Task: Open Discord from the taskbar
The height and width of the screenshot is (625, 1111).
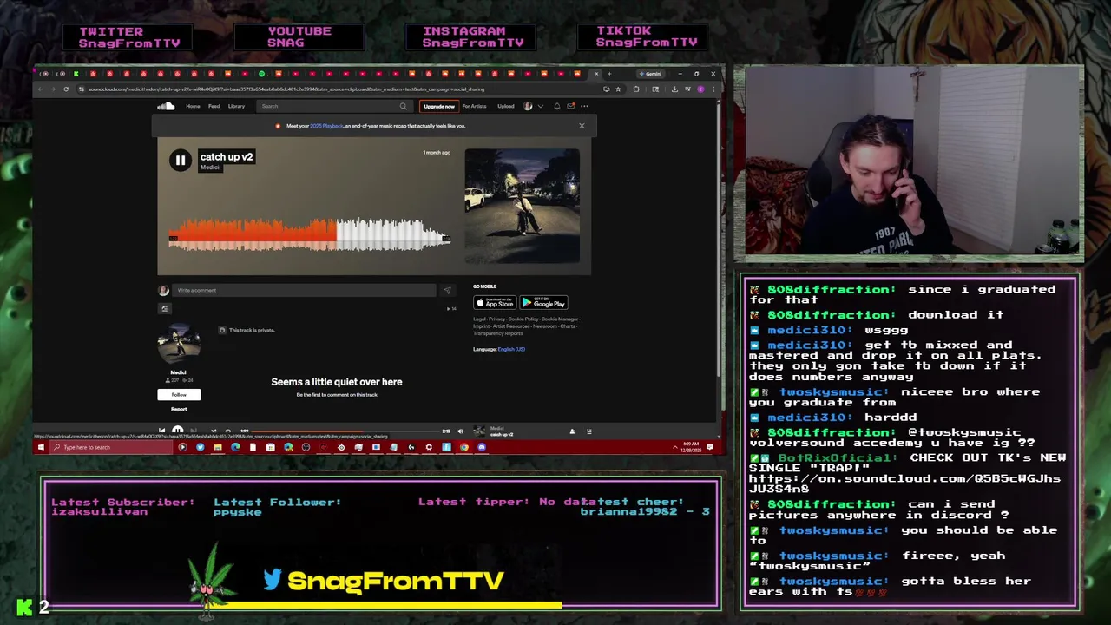Action: pos(482,447)
